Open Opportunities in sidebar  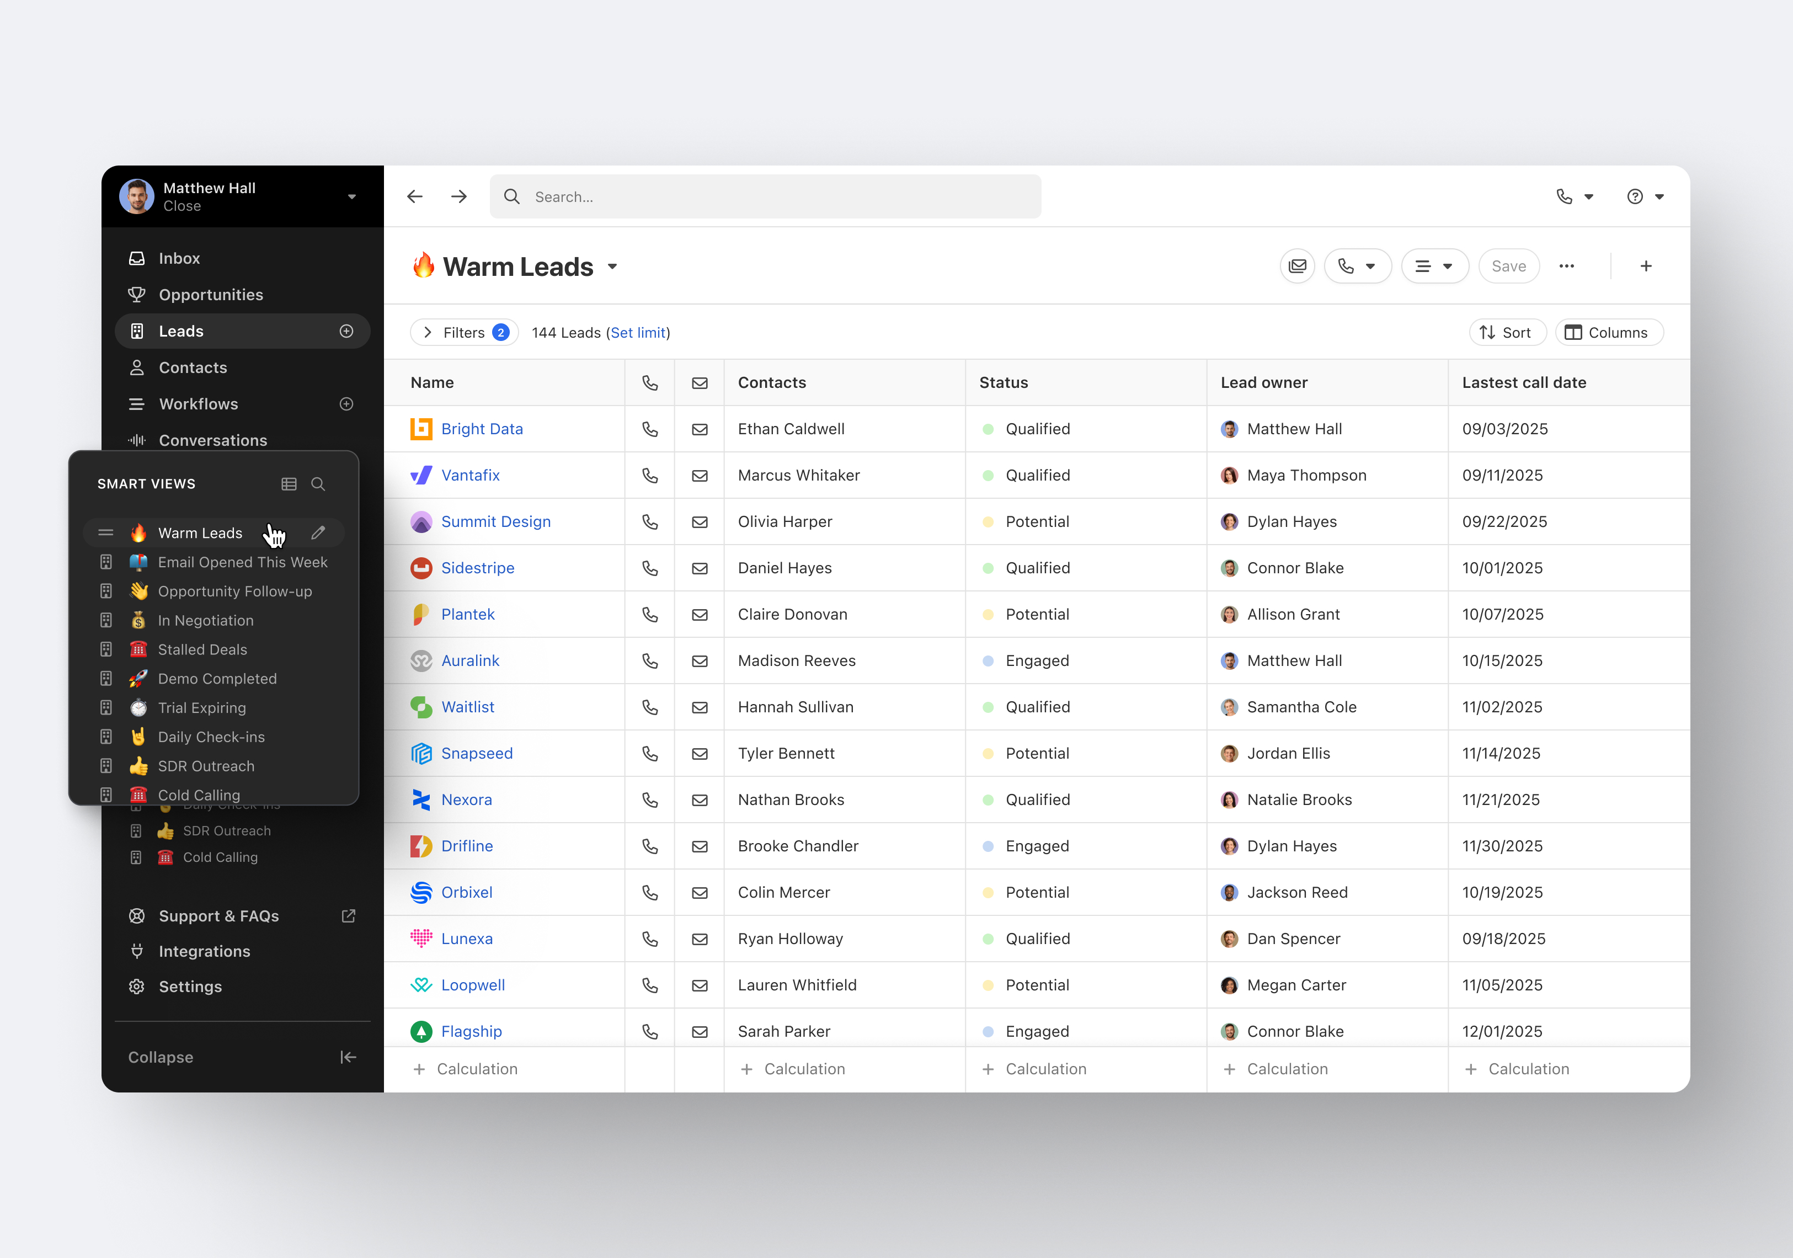click(211, 295)
